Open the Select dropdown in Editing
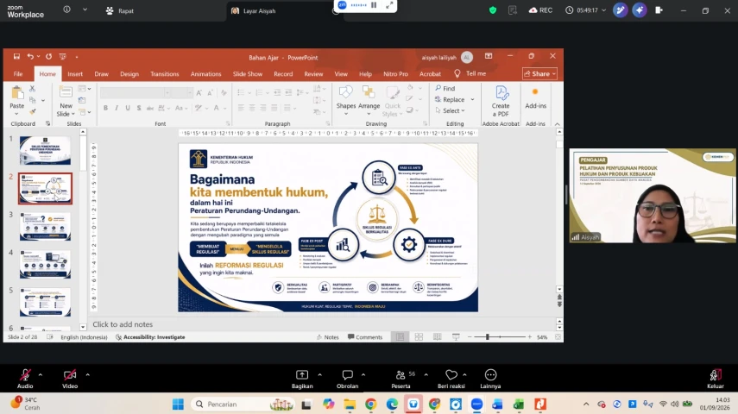738x414 pixels. click(451, 110)
